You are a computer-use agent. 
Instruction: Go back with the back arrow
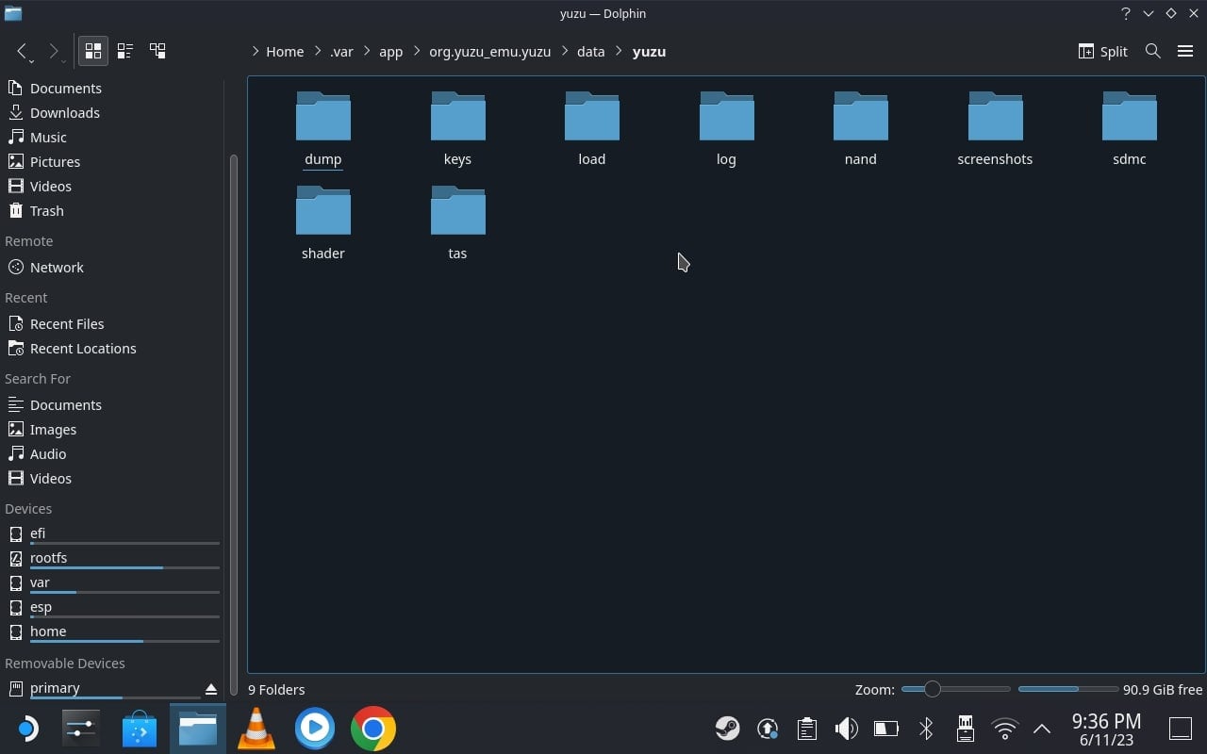22,51
